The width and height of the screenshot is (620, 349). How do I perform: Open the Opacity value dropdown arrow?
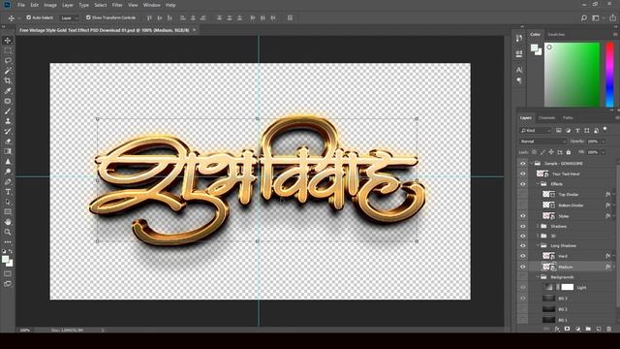click(x=603, y=142)
